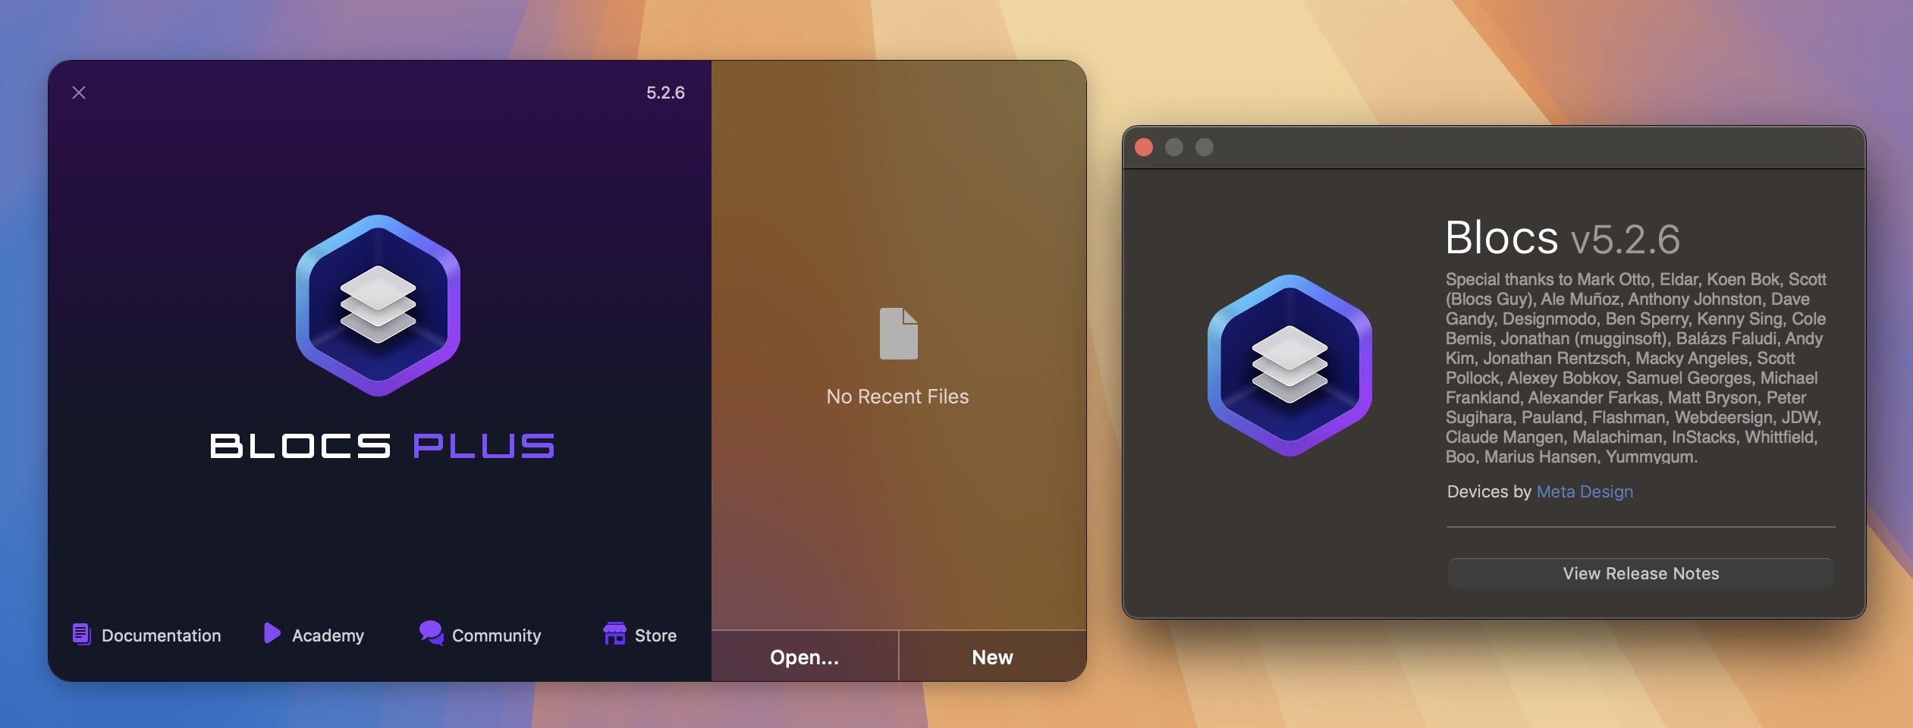Click the No Recent Files document icon

[899, 334]
